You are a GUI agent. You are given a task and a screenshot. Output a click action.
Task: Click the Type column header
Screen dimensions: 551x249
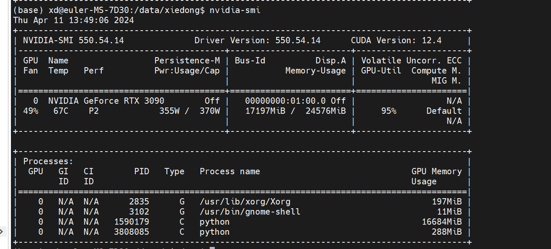coord(174,171)
